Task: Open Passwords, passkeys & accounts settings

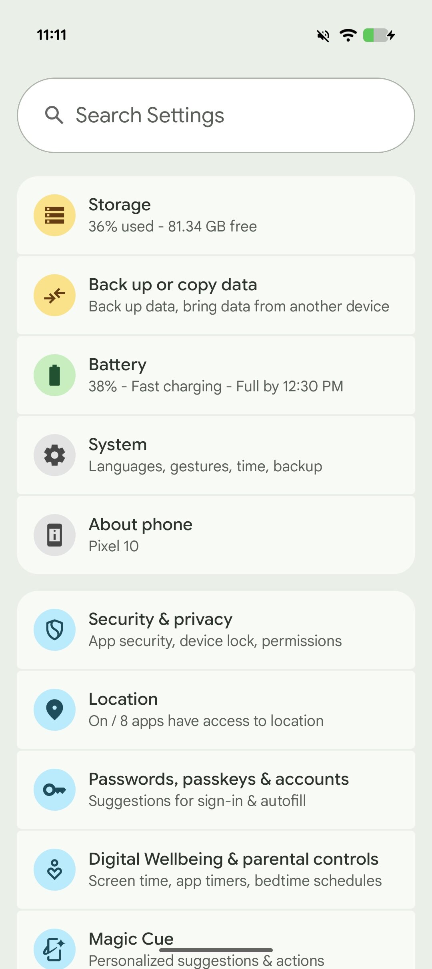Action: (216, 789)
